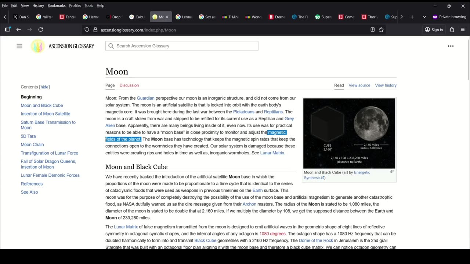The height and width of the screenshot is (264, 470).
Task: Jump to References section
Action: pyautogui.click(x=32, y=184)
